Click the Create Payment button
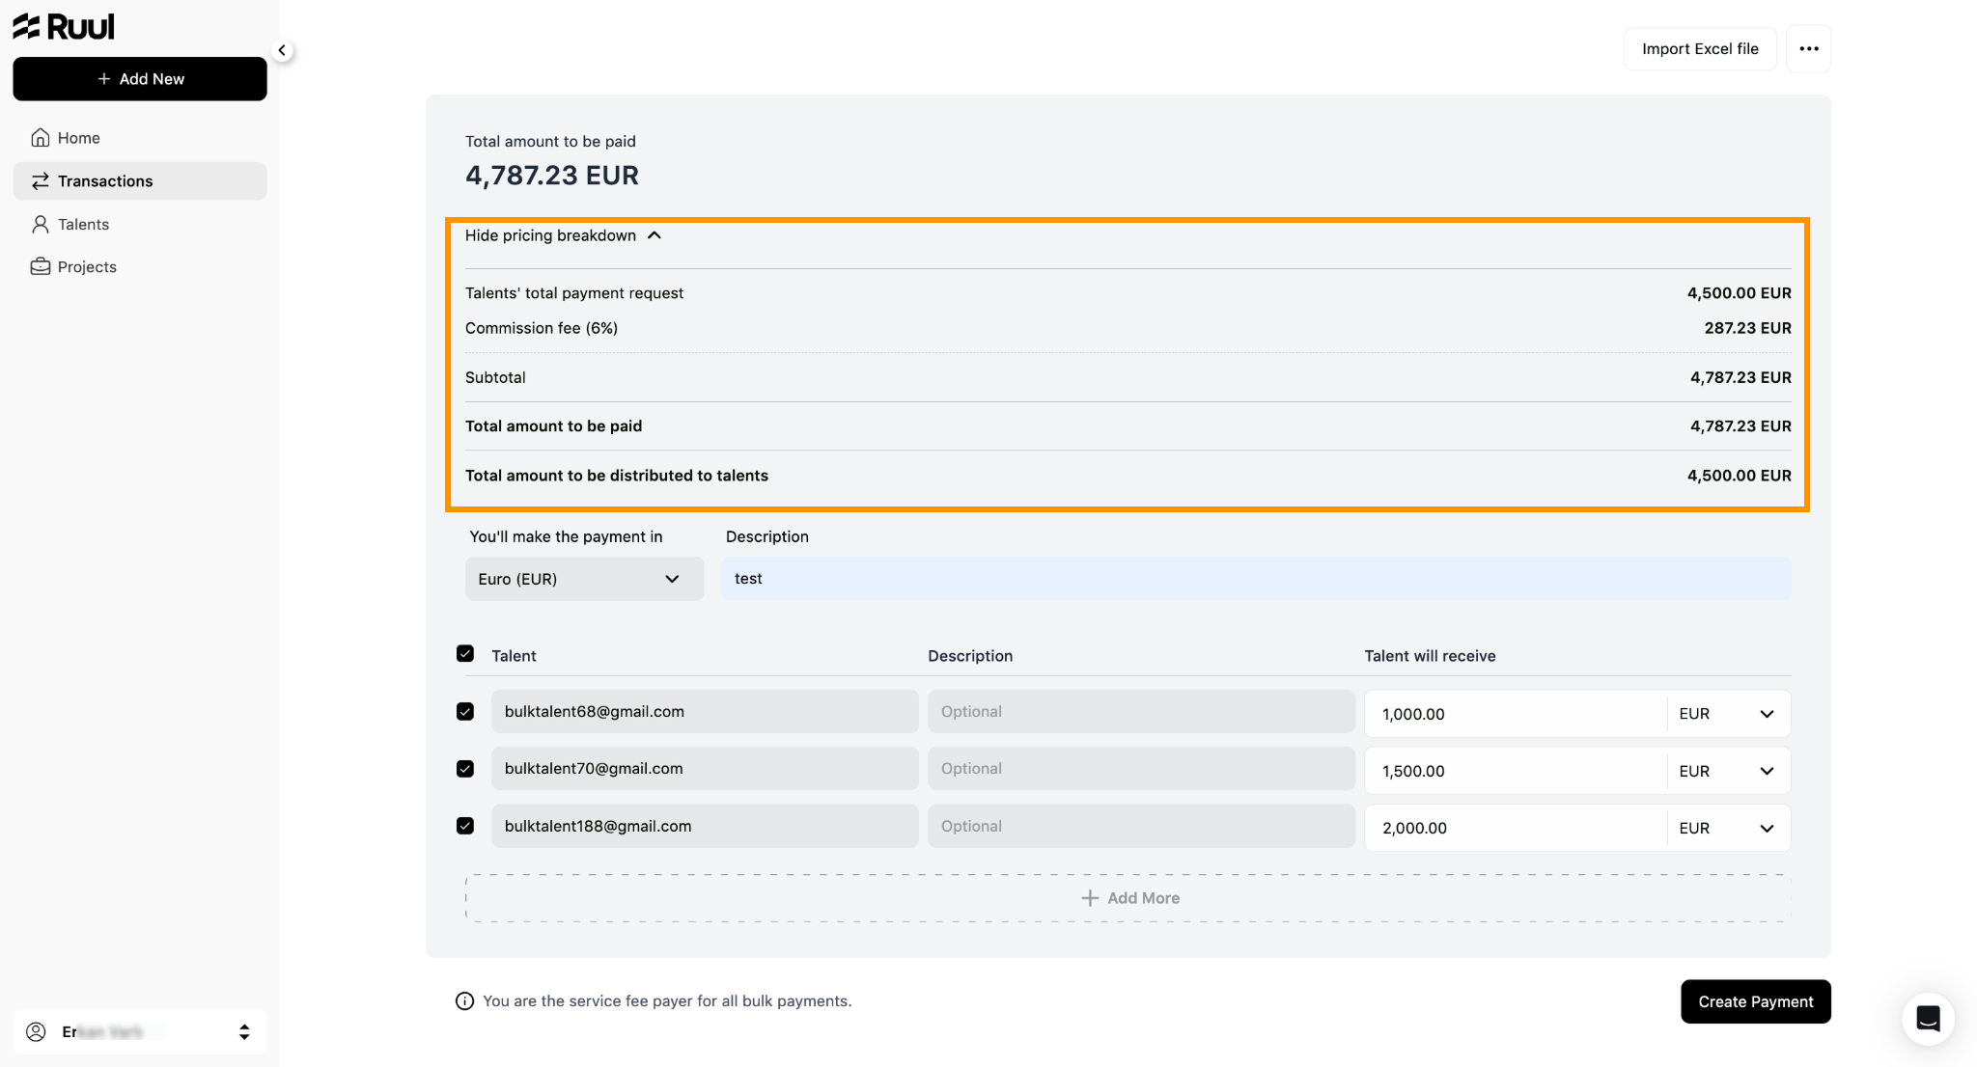This screenshot has width=1977, height=1067. point(1755,1001)
